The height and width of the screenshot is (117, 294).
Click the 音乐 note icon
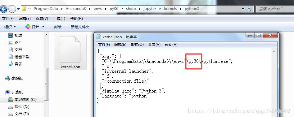coord(11,64)
